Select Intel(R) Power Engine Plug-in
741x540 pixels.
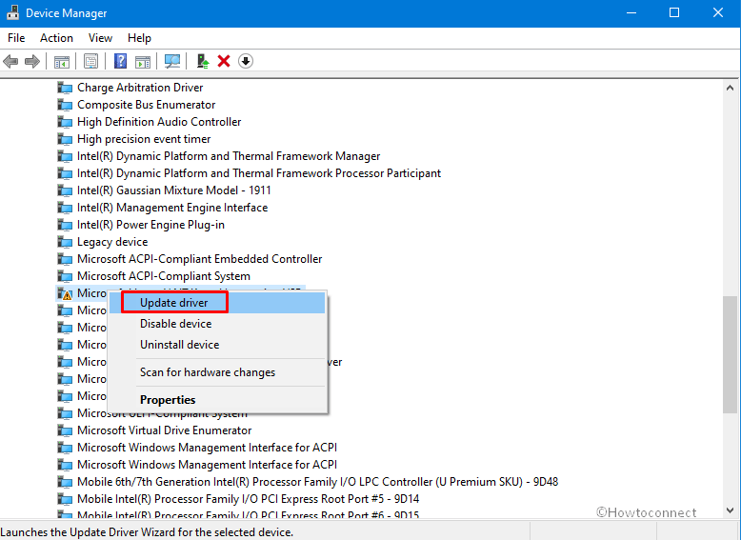pos(150,225)
